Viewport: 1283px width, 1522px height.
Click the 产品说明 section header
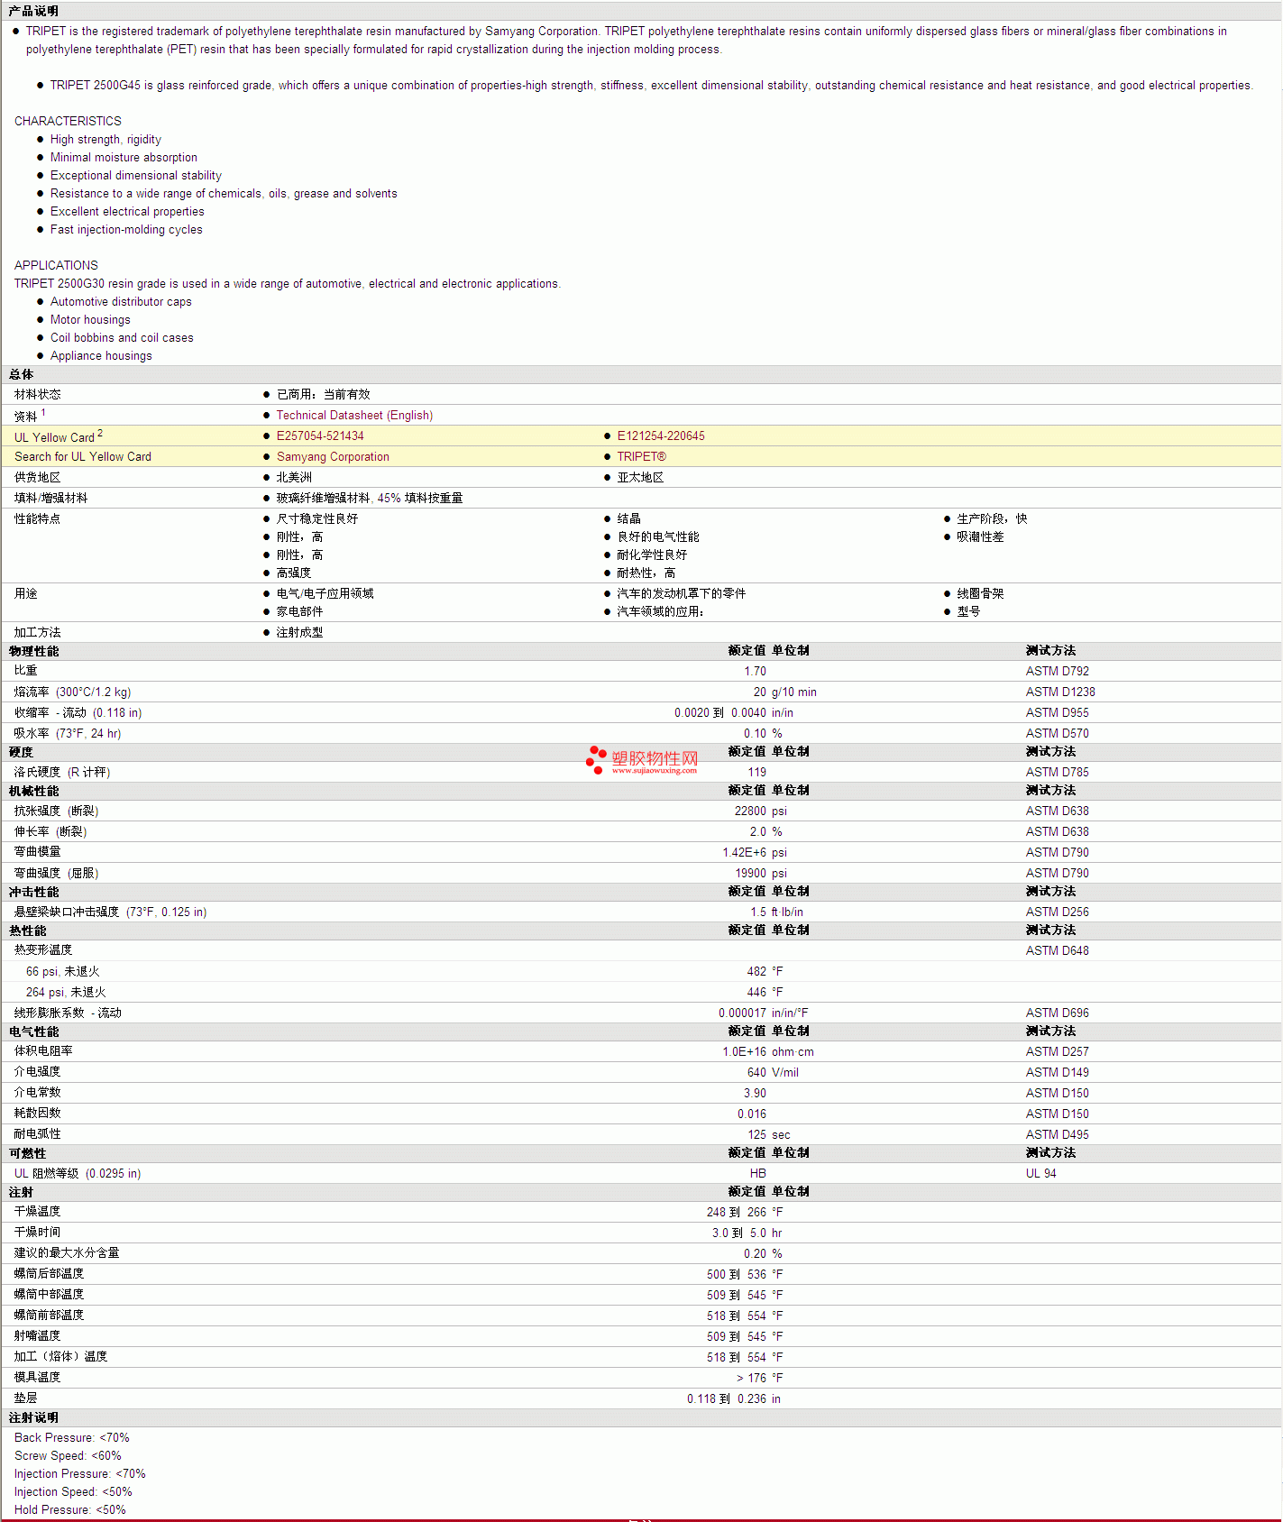(33, 11)
